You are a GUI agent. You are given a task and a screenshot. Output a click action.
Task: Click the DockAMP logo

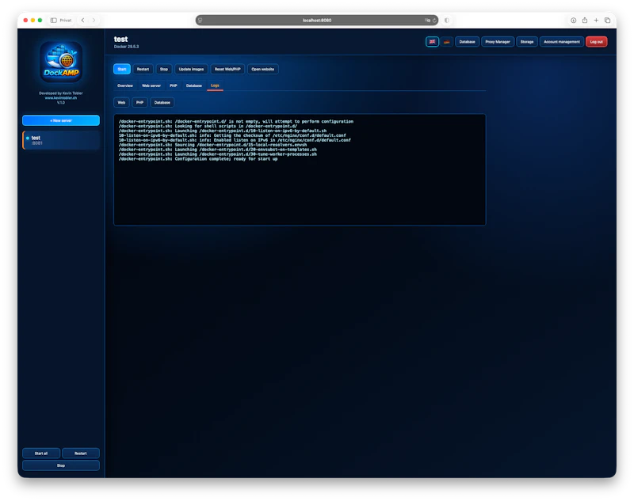[61, 62]
